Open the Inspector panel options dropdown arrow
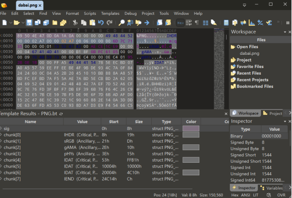 285,121
